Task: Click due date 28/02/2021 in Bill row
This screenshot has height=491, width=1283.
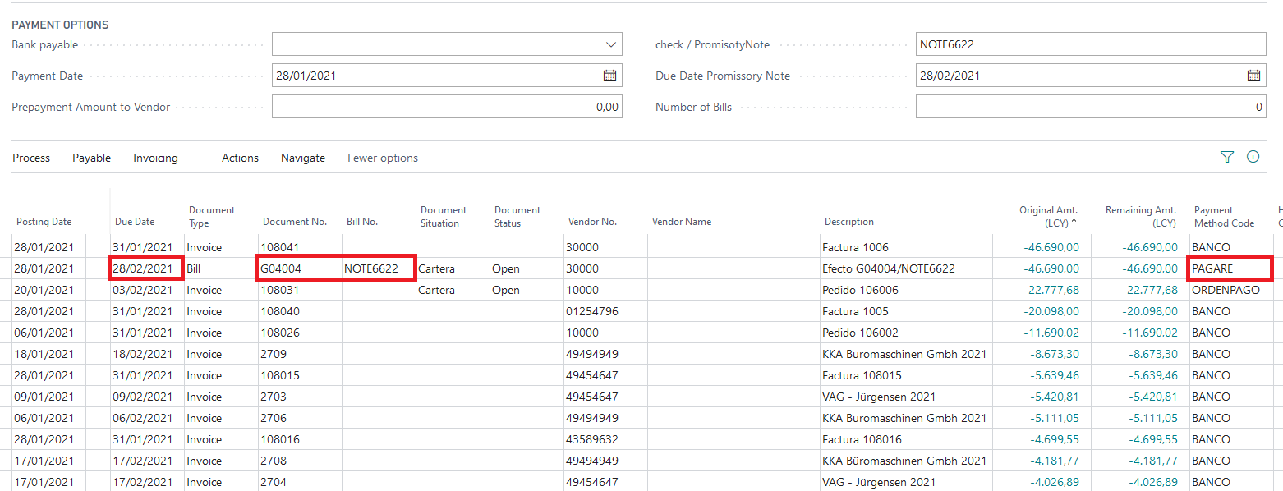Action: tap(142, 268)
